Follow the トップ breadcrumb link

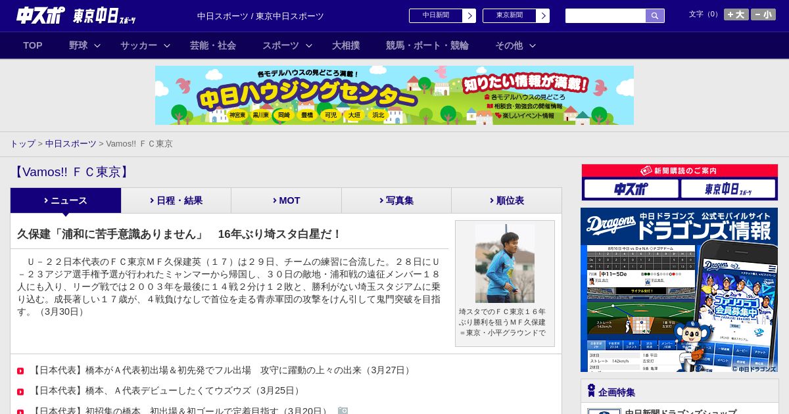22,143
